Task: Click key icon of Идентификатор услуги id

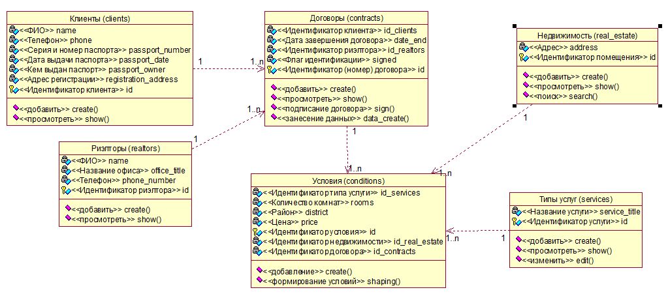Action: [x=516, y=221]
